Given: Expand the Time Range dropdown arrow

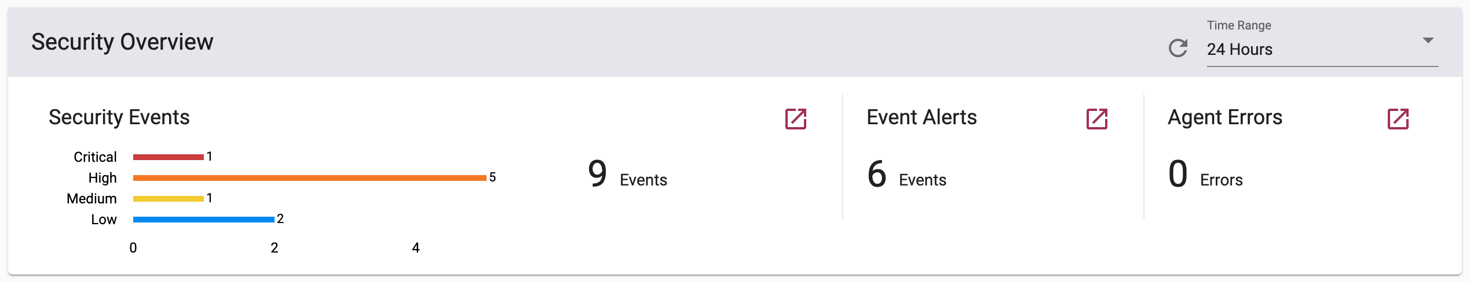Looking at the screenshot, I should (1428, 40).
